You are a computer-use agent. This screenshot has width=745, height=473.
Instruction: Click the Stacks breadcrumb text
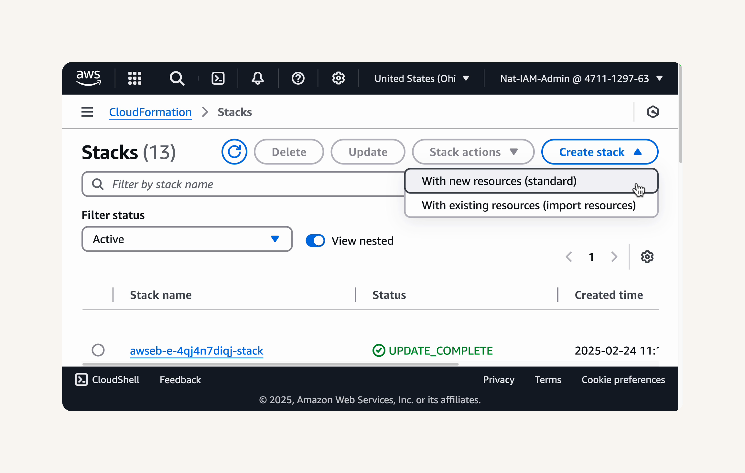point(235,112)
